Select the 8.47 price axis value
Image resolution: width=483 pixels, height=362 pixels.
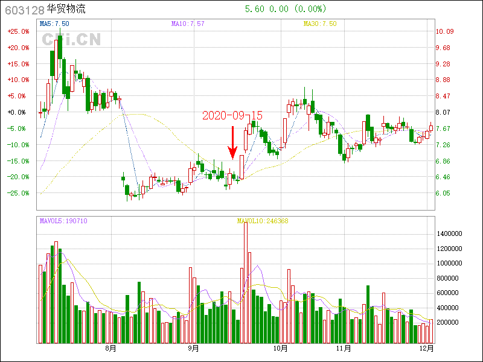point(443,96)
